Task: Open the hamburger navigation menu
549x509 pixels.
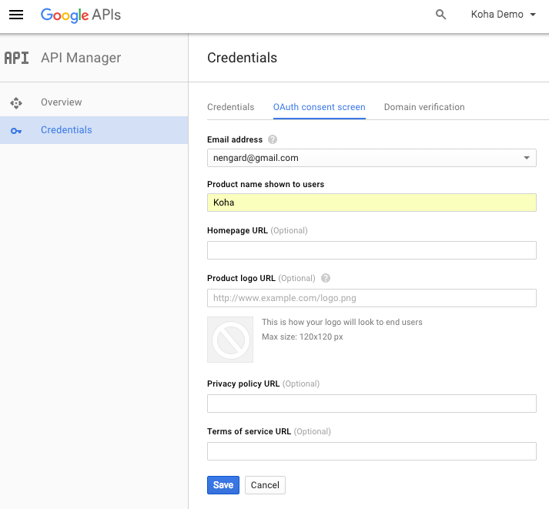Action: tap(16, 15)
